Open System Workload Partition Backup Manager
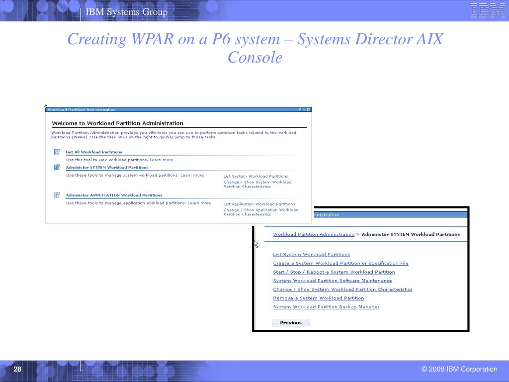The width and height of the screenshot is (509, 382). click(x=326, y=307)
